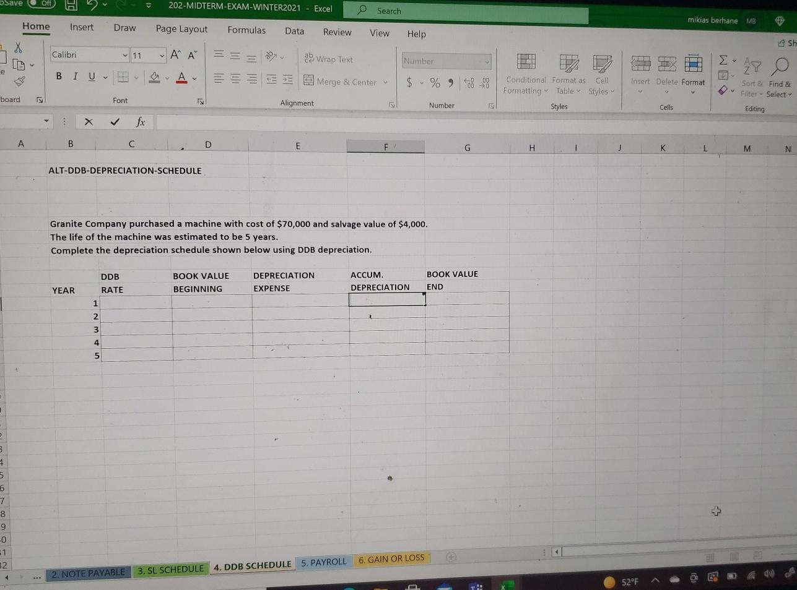Click the Increase Font Size icon
Viewport: 797px width, 590px height.
click(x=176, y=55)
